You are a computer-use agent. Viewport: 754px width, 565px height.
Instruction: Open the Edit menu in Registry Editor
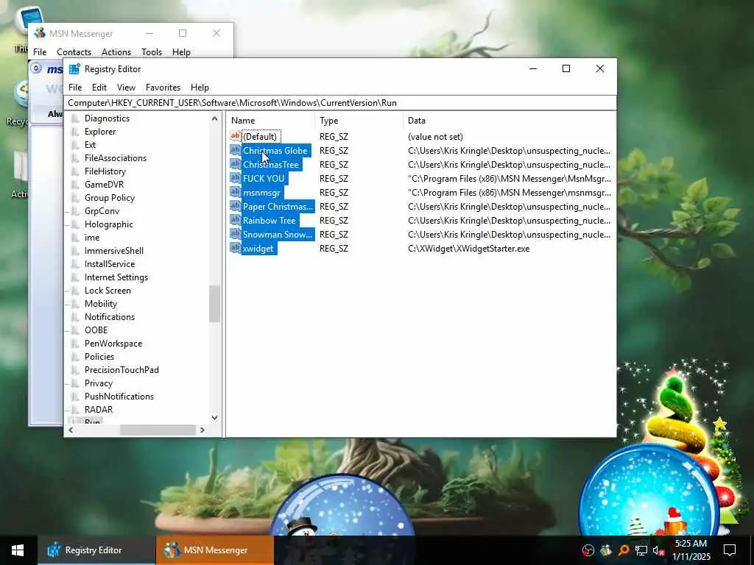[x=99, y=88]
